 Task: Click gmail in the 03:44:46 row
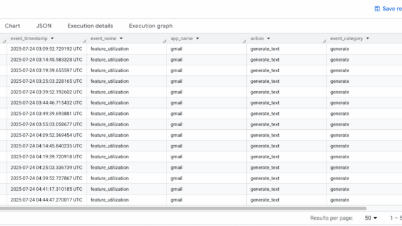coord(177,103)
